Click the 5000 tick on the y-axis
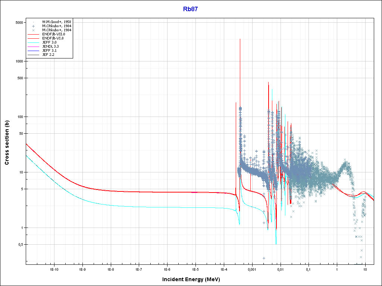 19,22
